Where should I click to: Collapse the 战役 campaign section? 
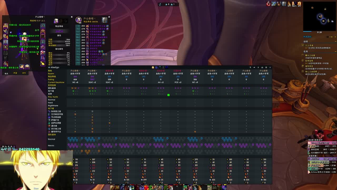[335, 41]
